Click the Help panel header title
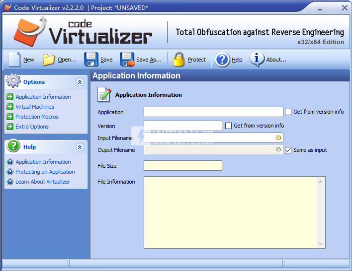Viewport: 352px width, 271px height. click(x=29, y=147)
